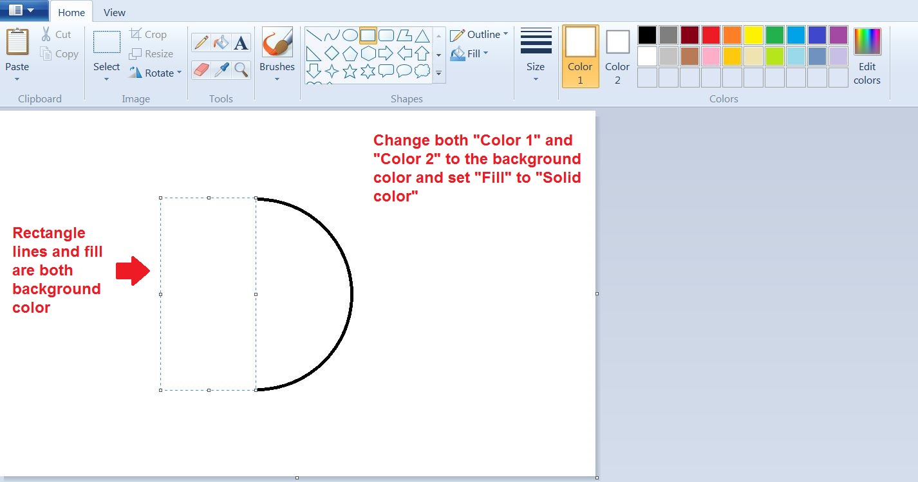Click the Brushes tool icon
Image resolution: width=918 pixels, height=482 pixels.
tap(277, 42)
